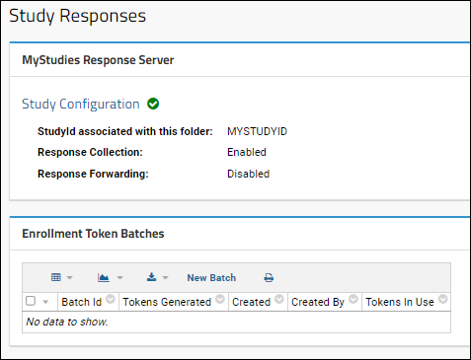Expand the grid views dropdown arrow
This screenshot has height=360, width=471.
(70, 278)
